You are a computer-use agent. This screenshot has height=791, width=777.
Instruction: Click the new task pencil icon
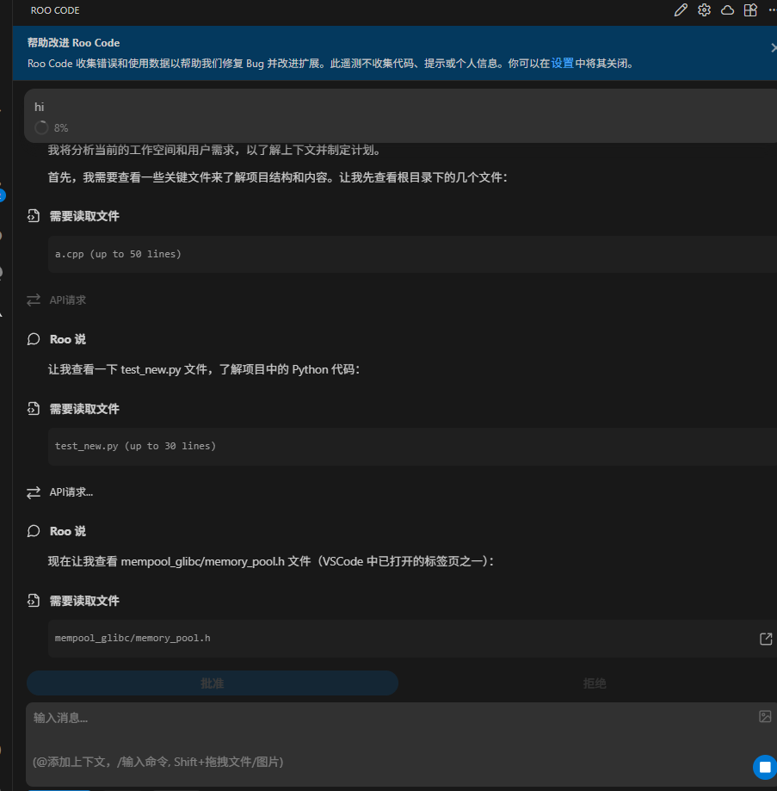coord(681,10)
